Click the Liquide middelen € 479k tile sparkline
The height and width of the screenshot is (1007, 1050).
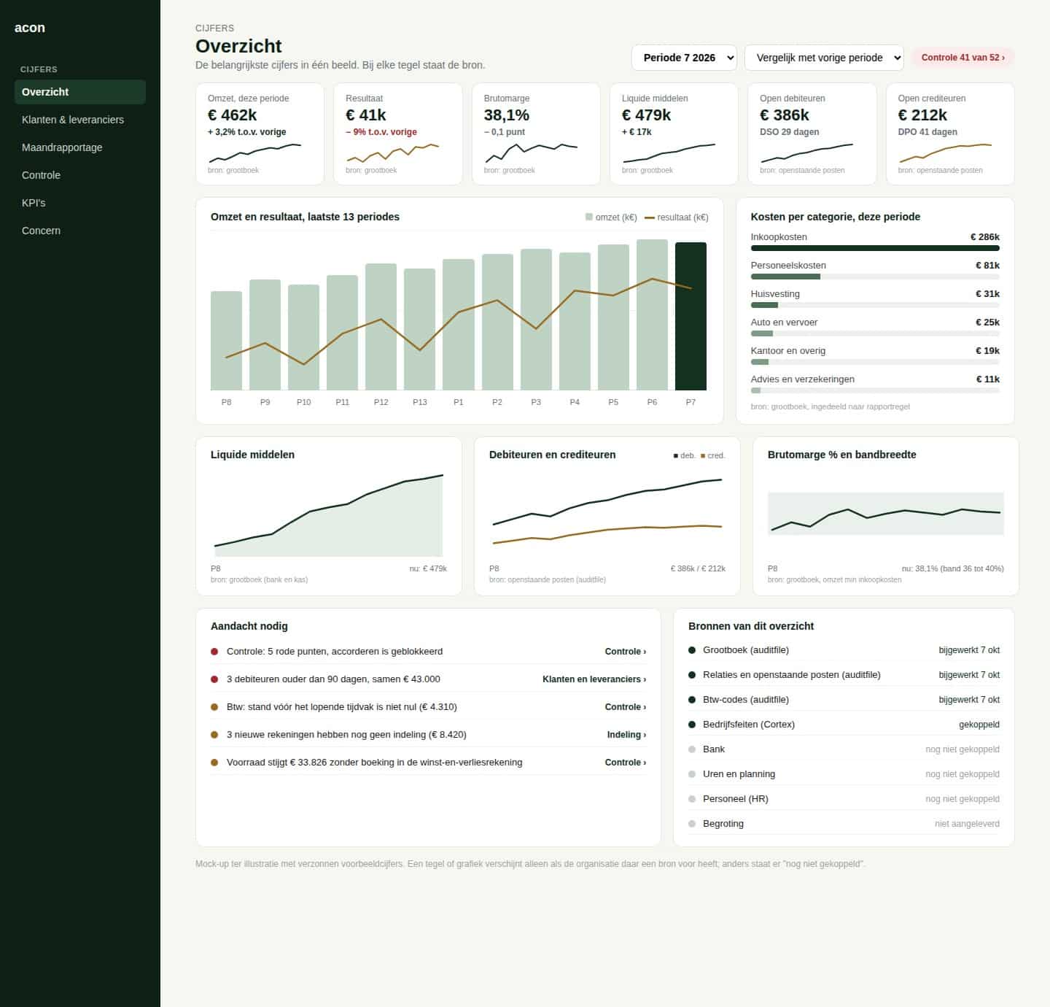[669, 153]
